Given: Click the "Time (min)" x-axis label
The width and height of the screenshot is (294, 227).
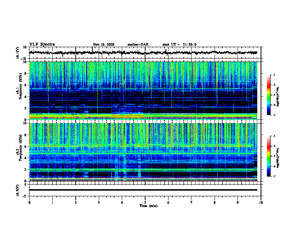Looking at the screenshot, I should click(148, 205).
